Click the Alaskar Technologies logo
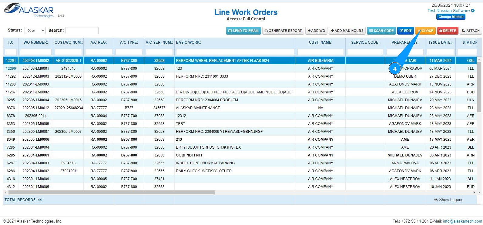The width and height of the screenshot is (483, 225). coord(29,11)
